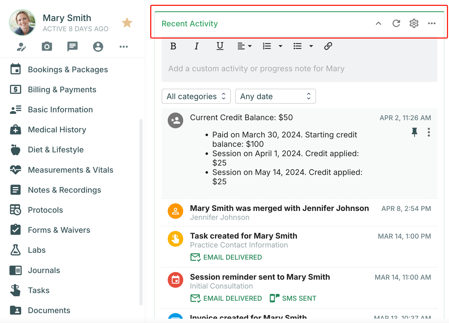Insert a link using the link icon
The width and height of the screenshot is (449, 323).
328,46
